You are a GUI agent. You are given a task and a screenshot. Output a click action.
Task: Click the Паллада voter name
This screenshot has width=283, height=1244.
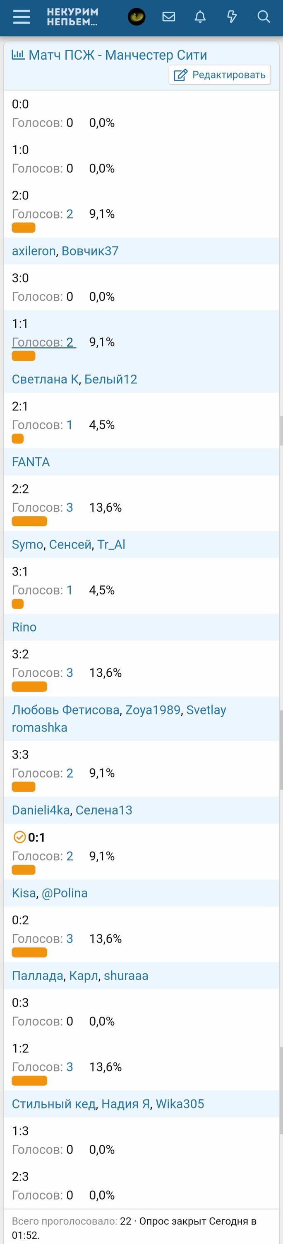click(x=38, y=975)
